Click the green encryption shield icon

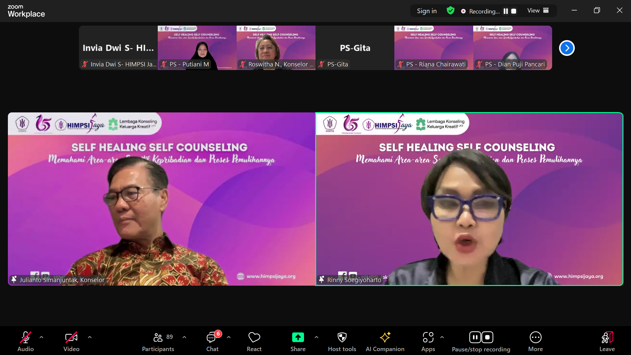451,11
